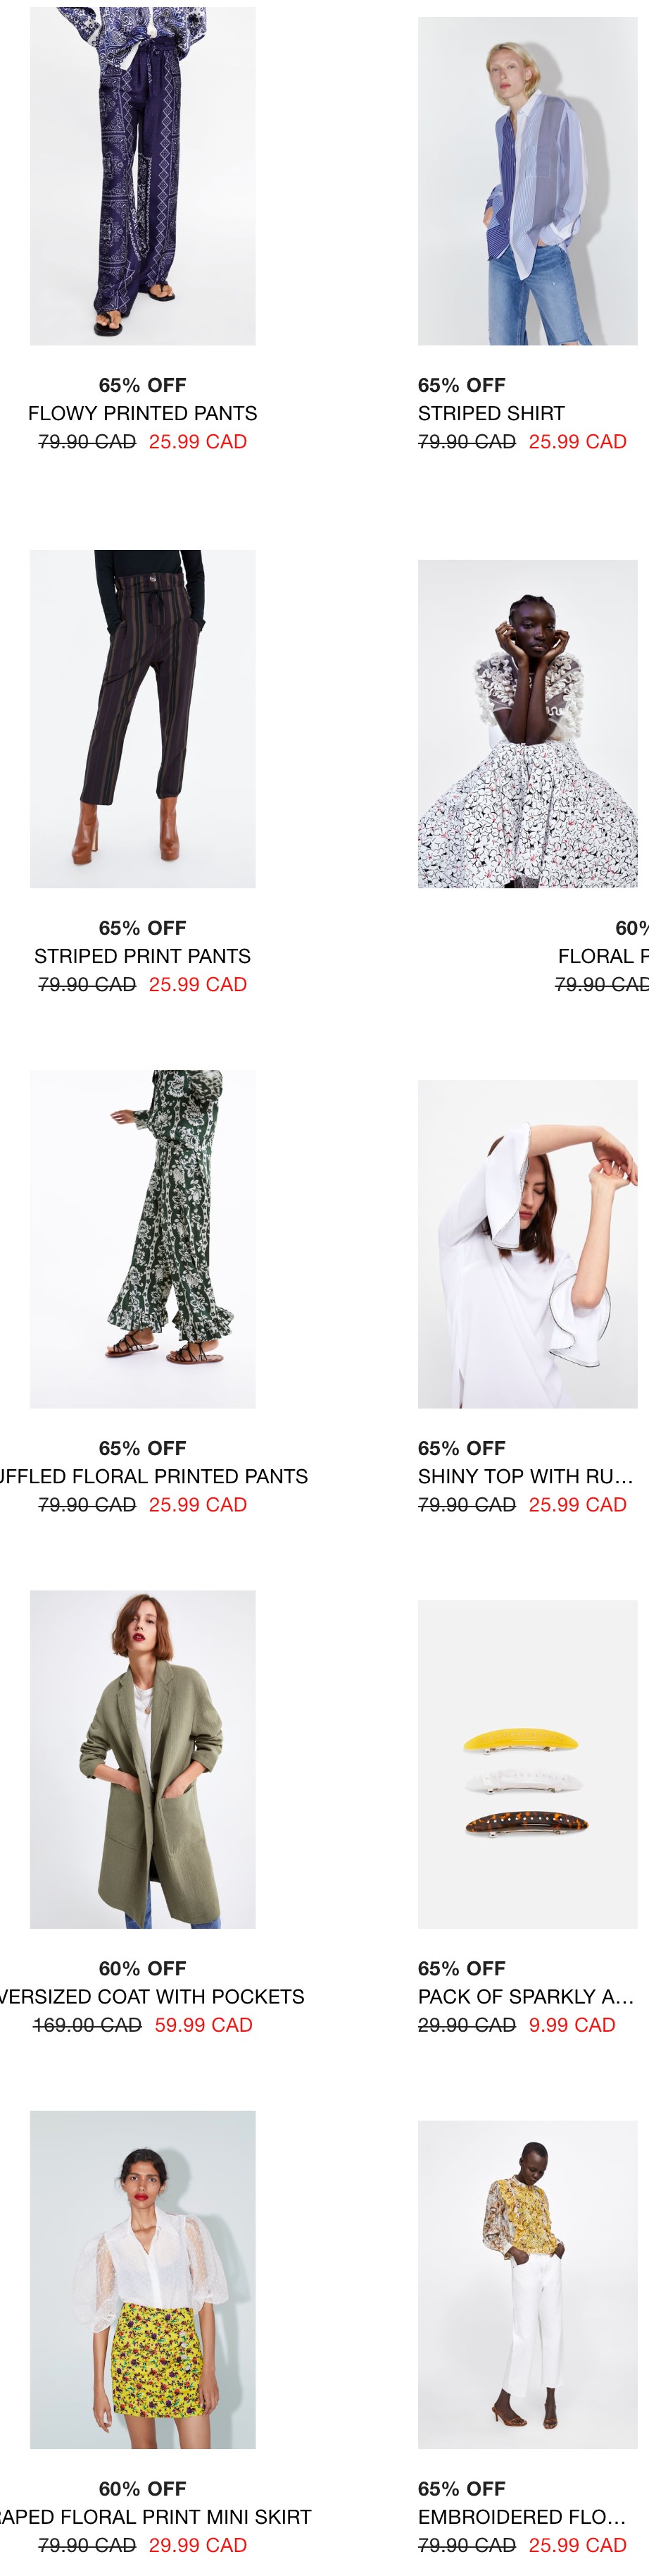
Task: Click the STRIPED SHIRT product name
Action: [x=491, y=413]
